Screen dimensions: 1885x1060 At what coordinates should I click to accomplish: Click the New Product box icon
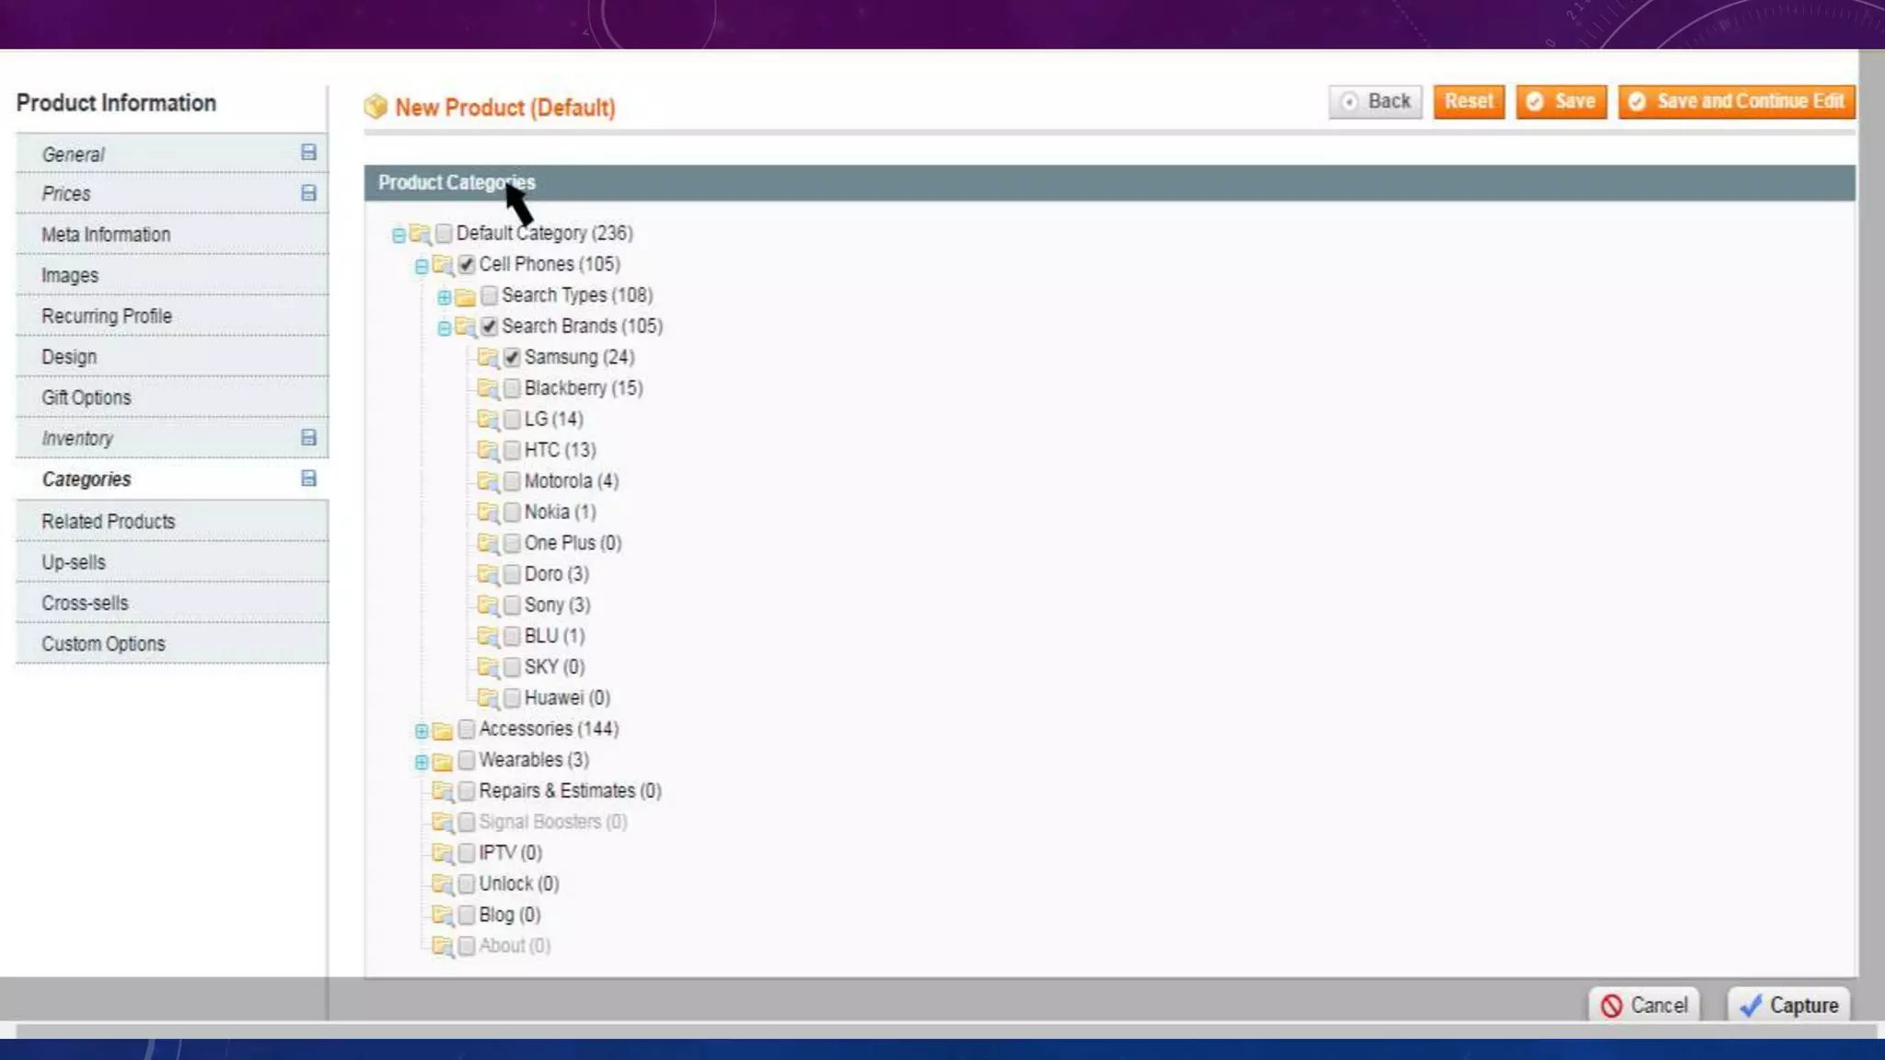(376, 107)
